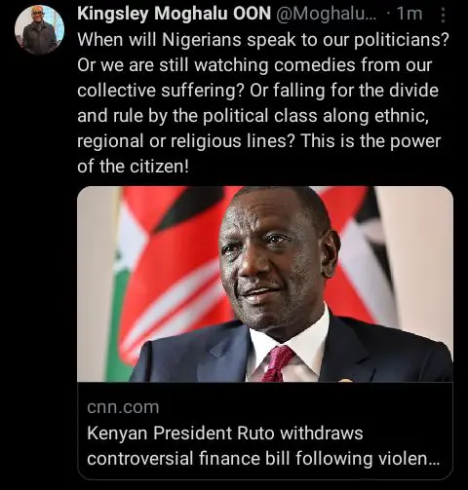Open Kingsley Moghalu's profile picture

39,29
